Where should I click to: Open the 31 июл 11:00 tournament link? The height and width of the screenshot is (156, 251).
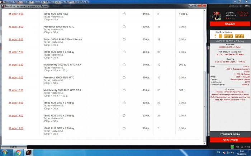pos(16,128)
